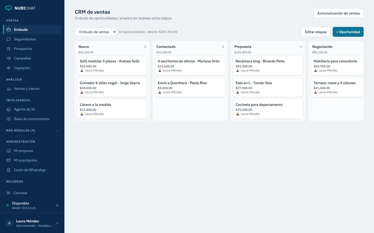Collapse the sidebar with Contraer
374x233 pixels.
click(32, 193)
